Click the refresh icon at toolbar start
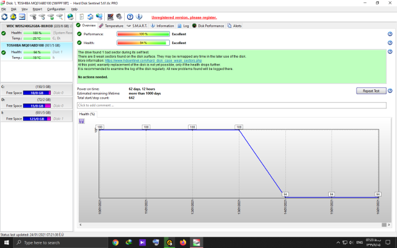This screenshot has height=248, width=397. pyautogui.click(x=5, y=17)
